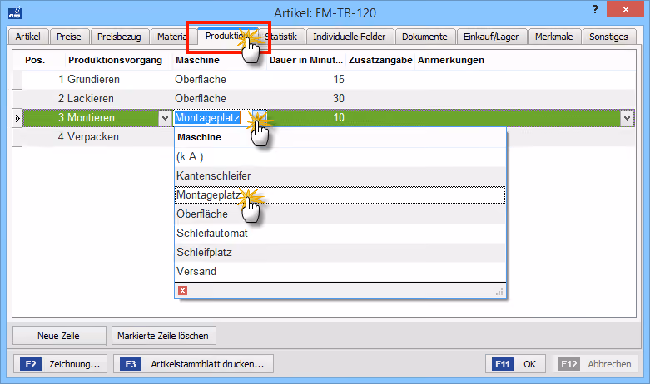Click the Neue Zeile button
Image resolution: width=650 pixels, height=384 pixels.
(59, 336)
